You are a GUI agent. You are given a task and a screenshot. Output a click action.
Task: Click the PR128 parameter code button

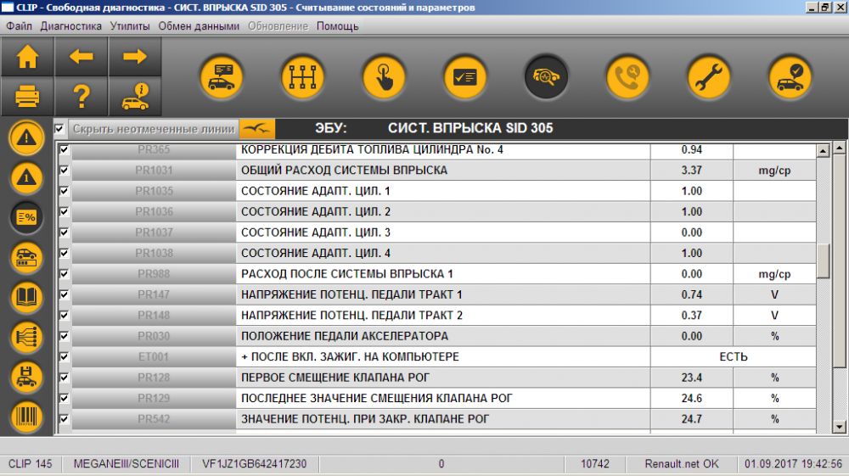click(x=154, y=378)
